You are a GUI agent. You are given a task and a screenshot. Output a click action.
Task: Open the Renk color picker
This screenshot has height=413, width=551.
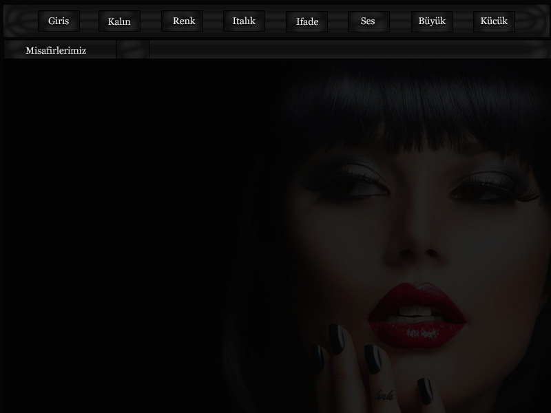point(184,21)
